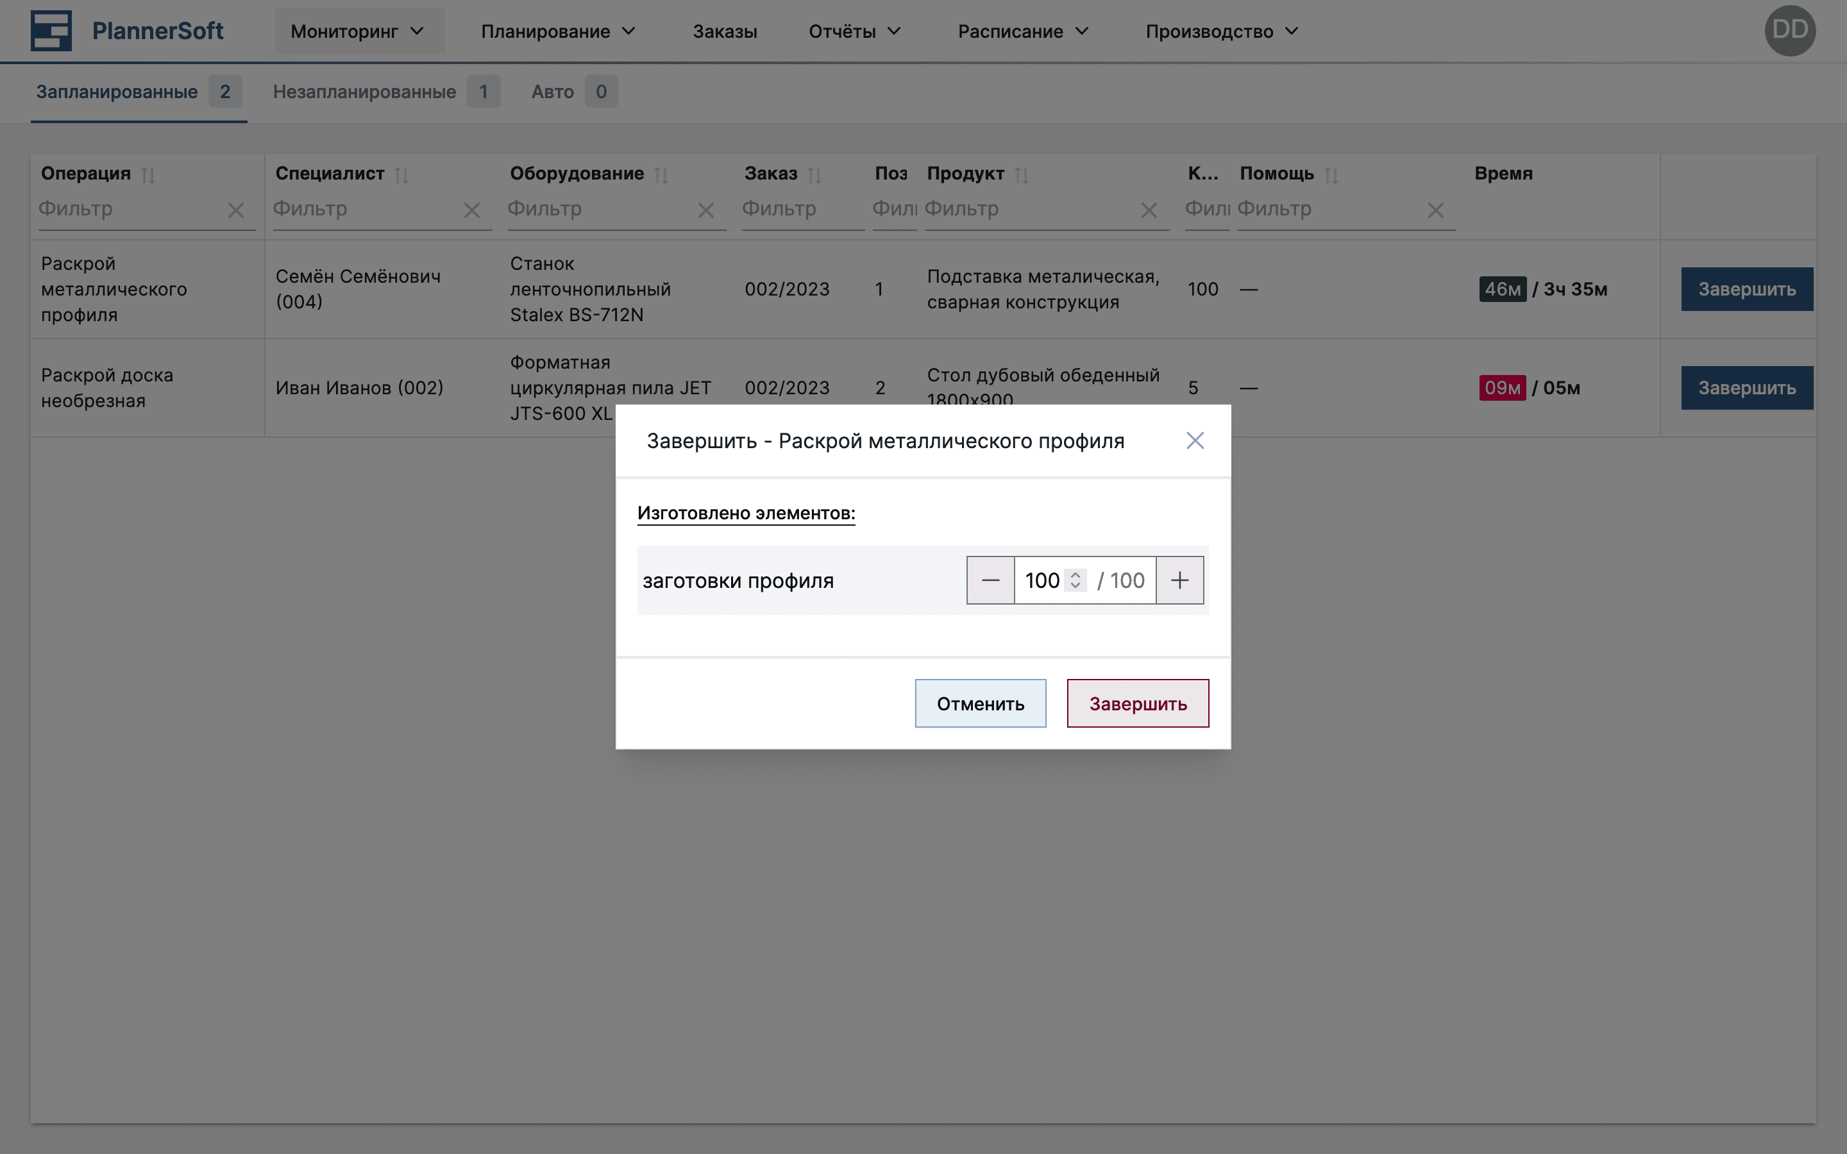Sort by Продукт column icon
The width and height of the screenshot is (1847, 1154).
[x=1021, y=175]
